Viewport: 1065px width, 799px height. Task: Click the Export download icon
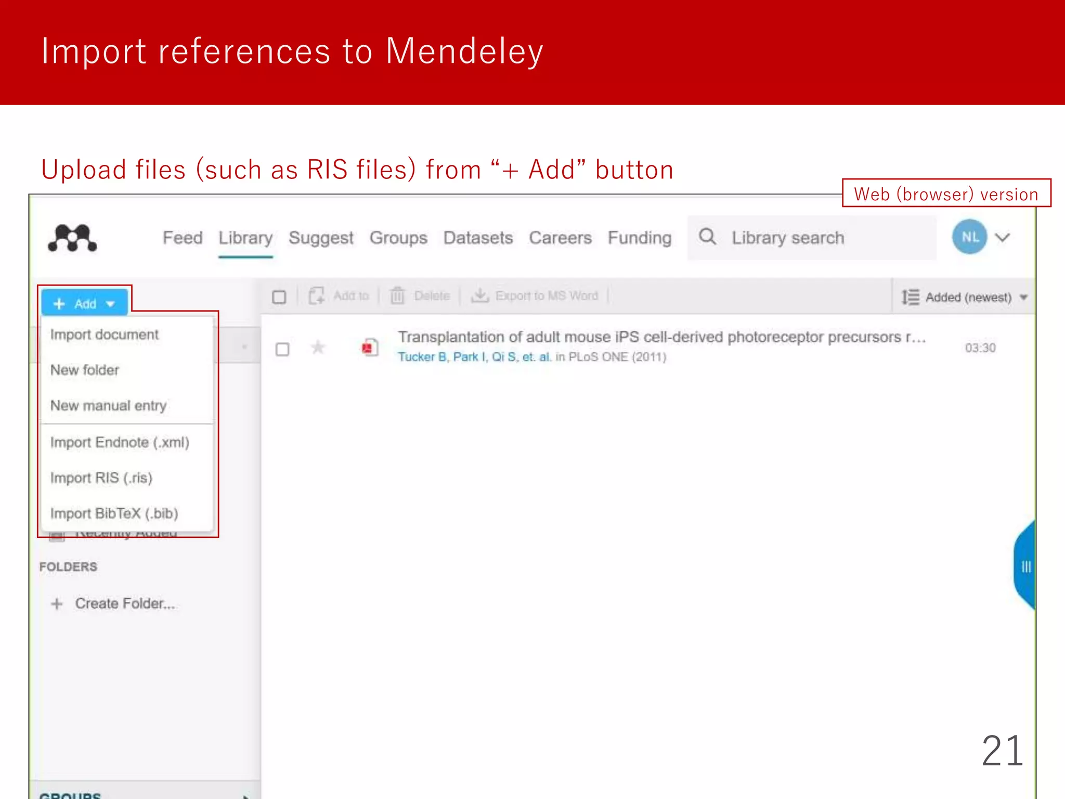(479, 295)
